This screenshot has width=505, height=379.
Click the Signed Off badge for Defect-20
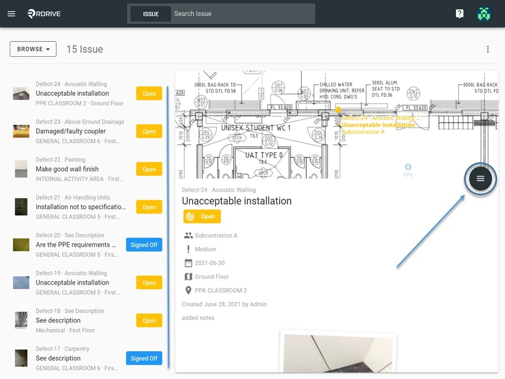[x=144, y=245]
